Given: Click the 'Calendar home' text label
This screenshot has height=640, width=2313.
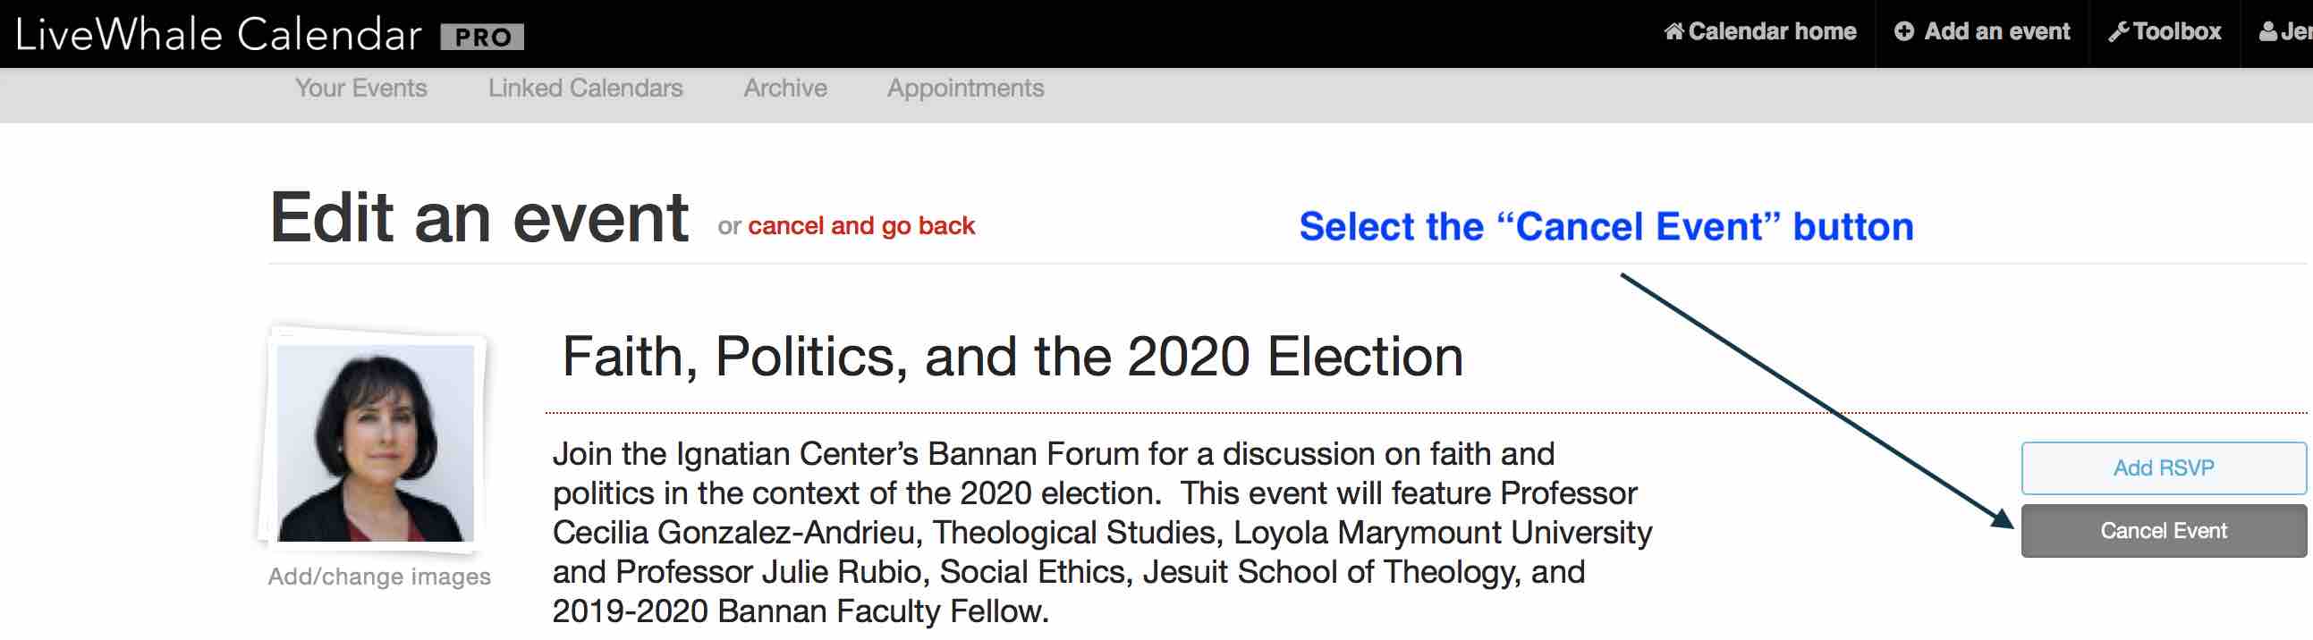Looking at the screenshot, I should point(1772,32).
